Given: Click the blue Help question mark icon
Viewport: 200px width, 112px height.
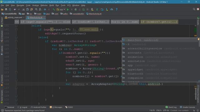Looking at the screenshot, I should tap(117, 10).
